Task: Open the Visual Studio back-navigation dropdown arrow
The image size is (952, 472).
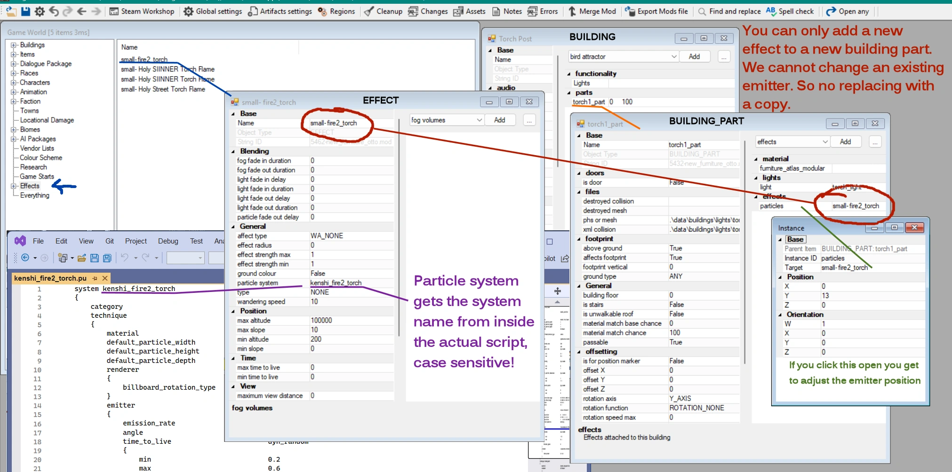Action: pyautogui.click(x=35, y=258)
